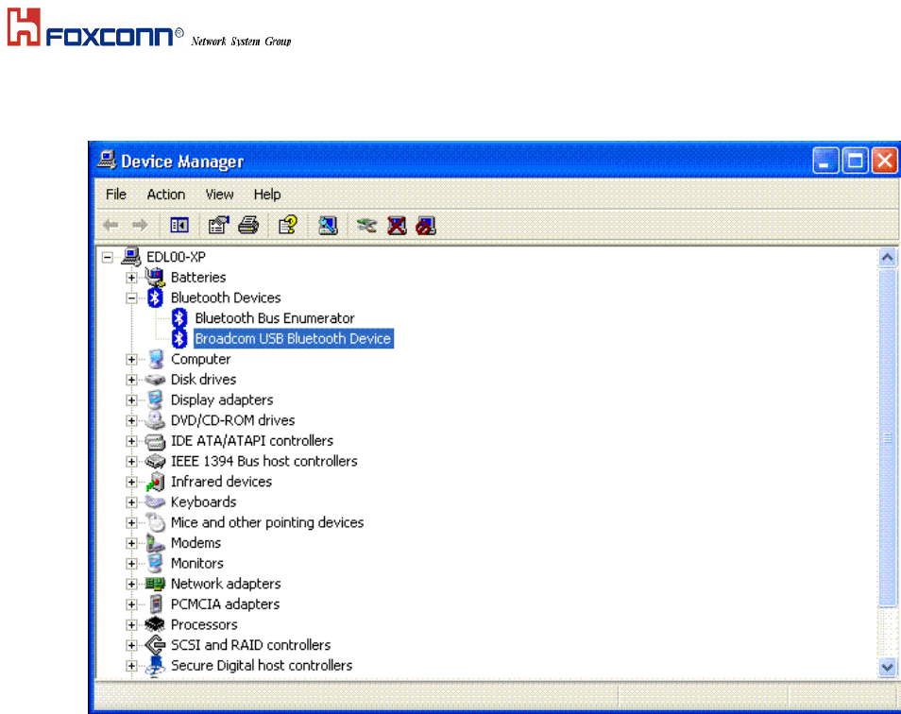This screenshot has width=901, height=714.
Task: Open the View menu
Action: click(x=219, y=195)
